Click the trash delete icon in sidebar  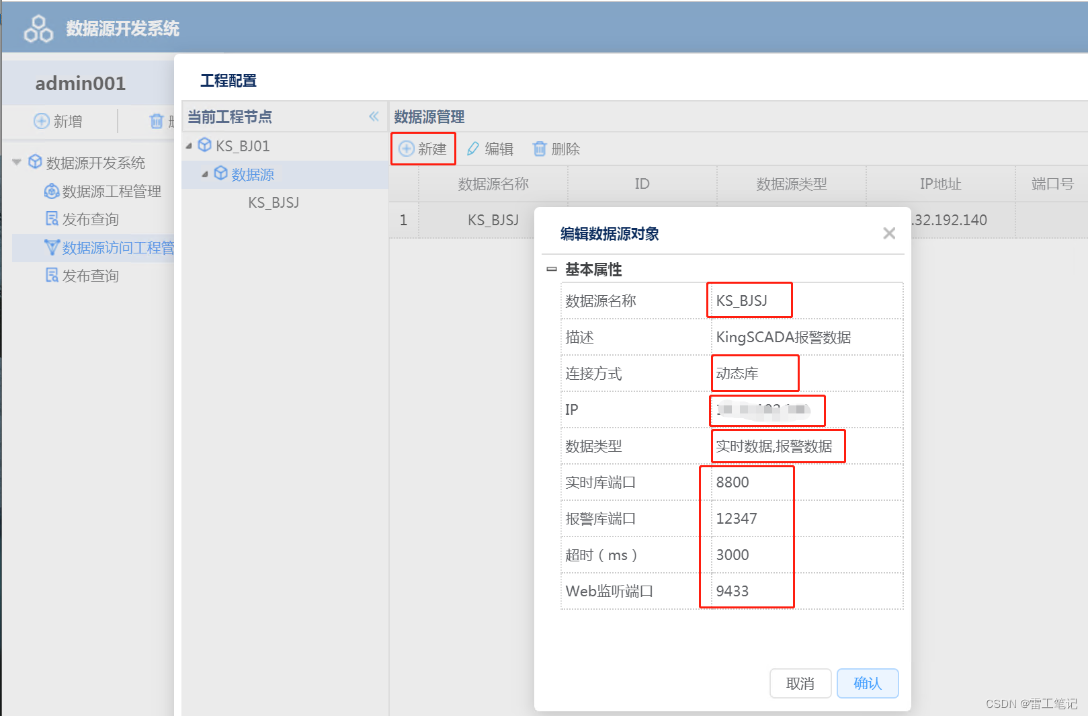click(x=157, y=121)
